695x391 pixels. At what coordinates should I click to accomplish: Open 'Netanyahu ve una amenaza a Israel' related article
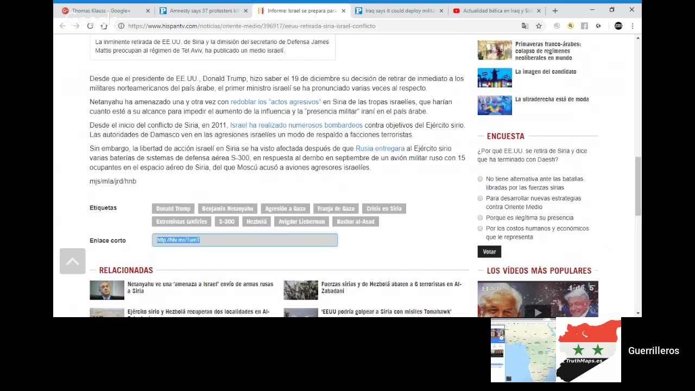200,287
